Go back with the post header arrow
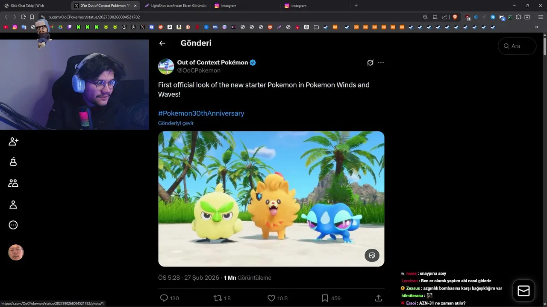Viewport: 547px width, 307px height. coord(162,43)
